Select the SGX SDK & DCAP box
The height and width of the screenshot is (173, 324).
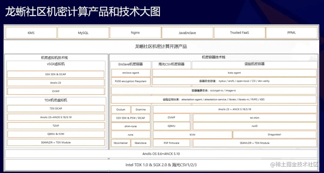[55, 74]
